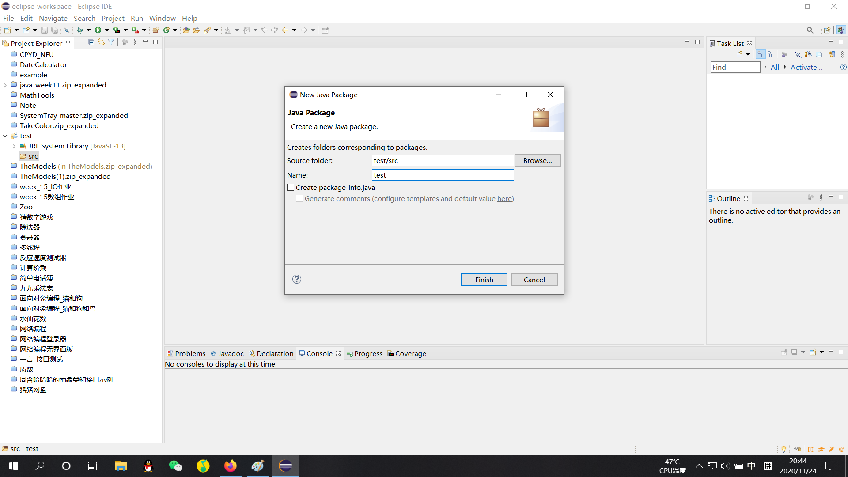The width and height of the screenshot is (848, 477).
Task: Open the Navigate menu
Action: (x=53, y=18)
